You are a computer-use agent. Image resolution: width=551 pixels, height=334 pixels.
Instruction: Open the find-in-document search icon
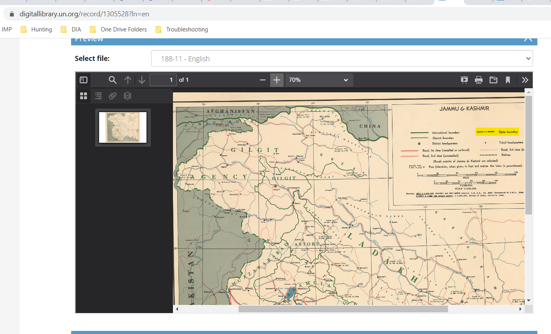click(x=113, y=80)
